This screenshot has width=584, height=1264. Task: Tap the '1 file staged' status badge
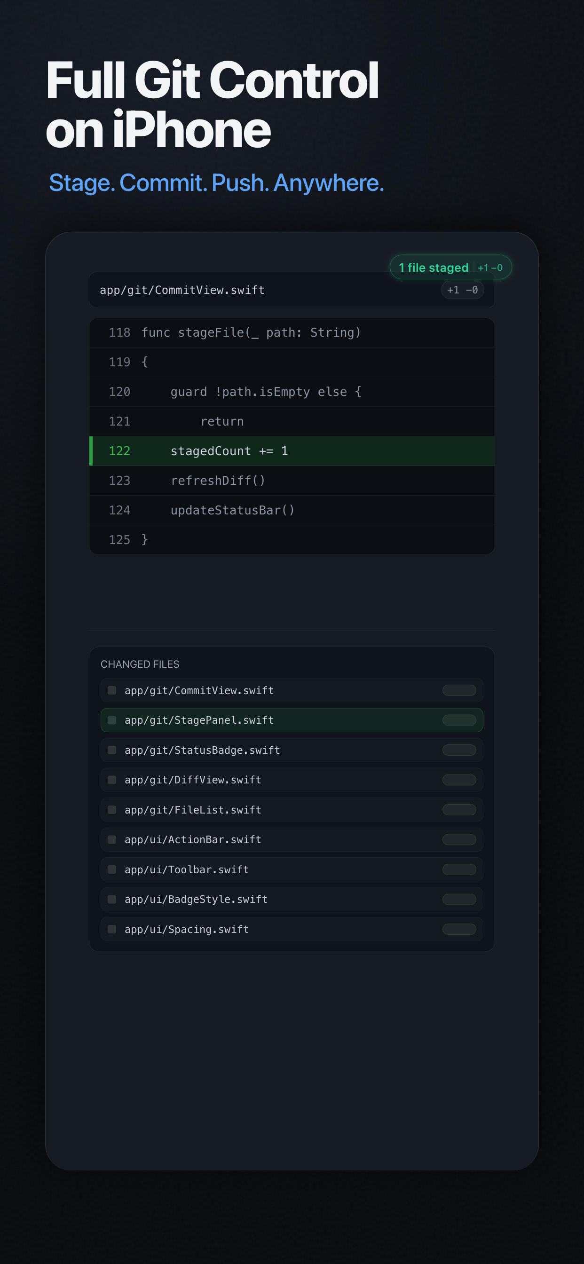click(x=450, y=267)
